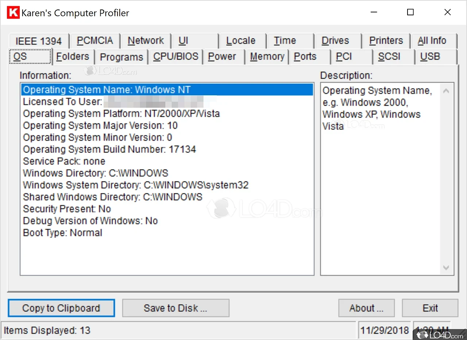The height and width of the screenshot is (340, 467).
Task: Open the PCI tab
Action: click(352, 57)
